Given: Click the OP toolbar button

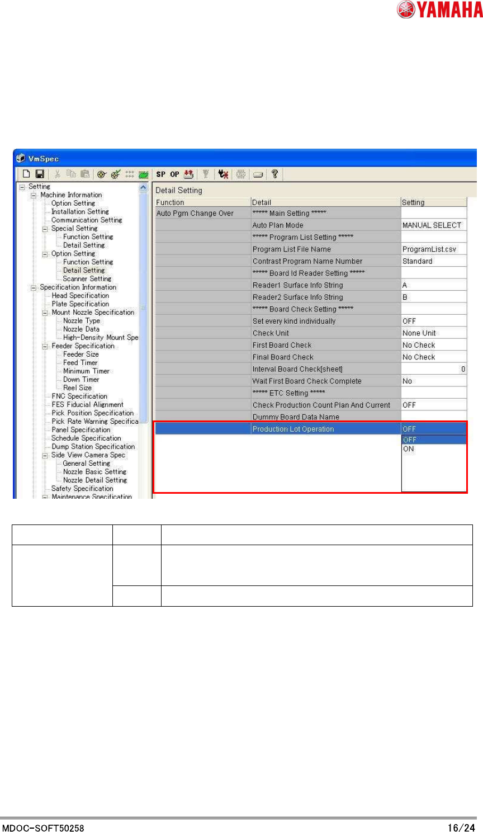Looking at the screenshot, I should click(175, 174).
